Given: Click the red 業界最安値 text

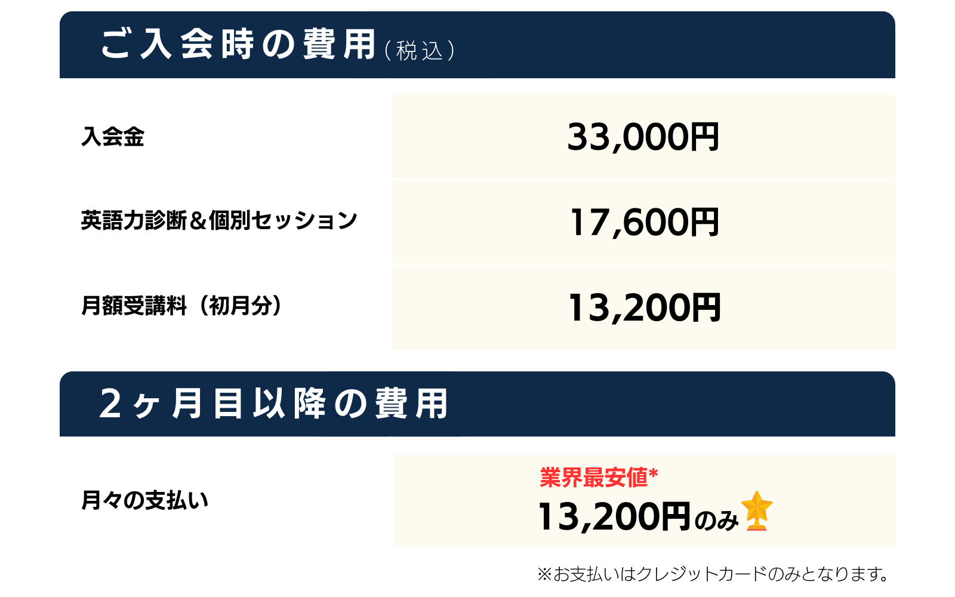Looking at the screenshot, I should point(593,478).
